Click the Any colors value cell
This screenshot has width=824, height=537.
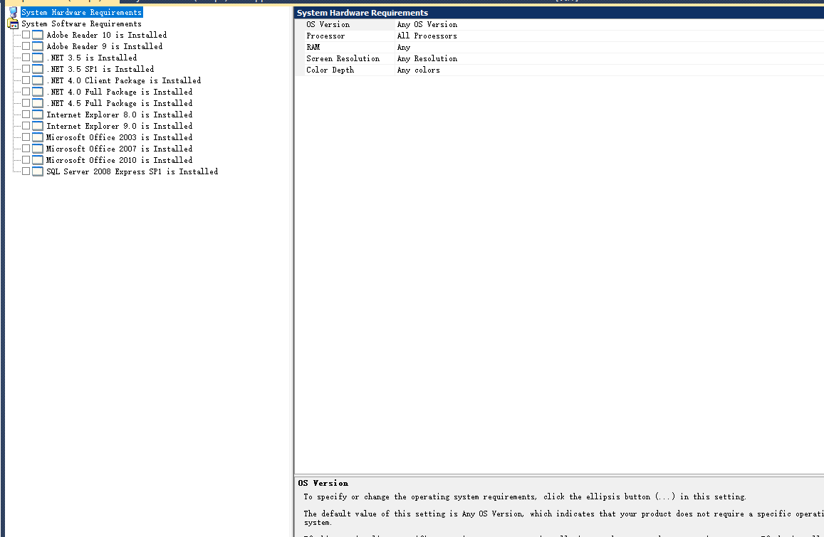(610, 70)
